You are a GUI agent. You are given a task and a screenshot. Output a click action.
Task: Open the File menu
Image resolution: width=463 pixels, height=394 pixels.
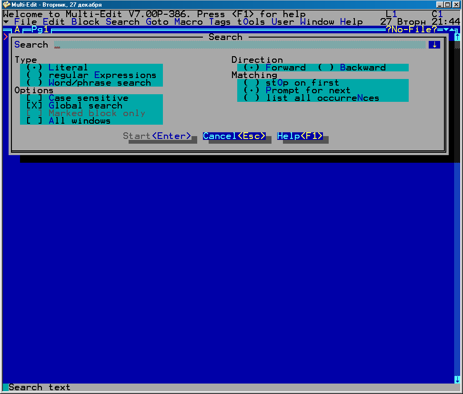(x=25, y=22)
